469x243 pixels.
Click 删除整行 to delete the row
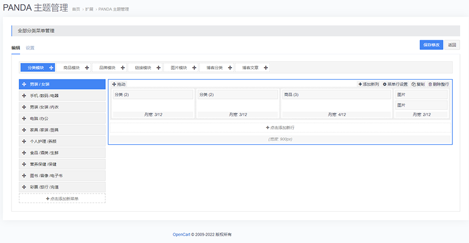tap(438, 84)
